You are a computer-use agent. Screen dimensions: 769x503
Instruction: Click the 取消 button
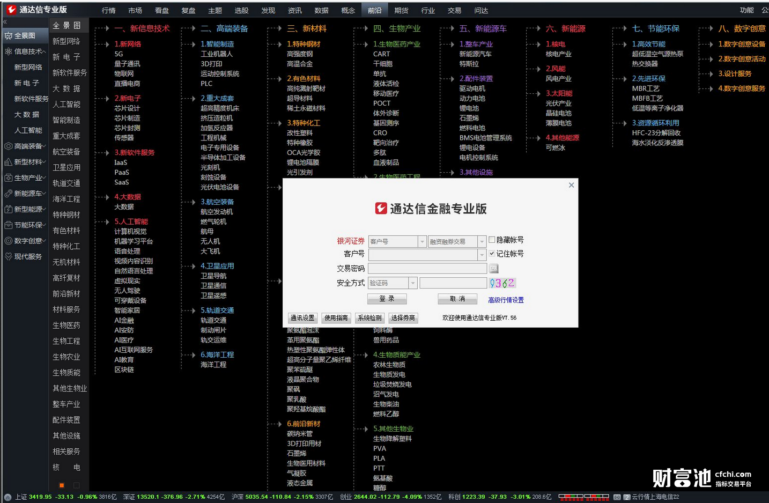pyautogui.click(x=457, y=299)
